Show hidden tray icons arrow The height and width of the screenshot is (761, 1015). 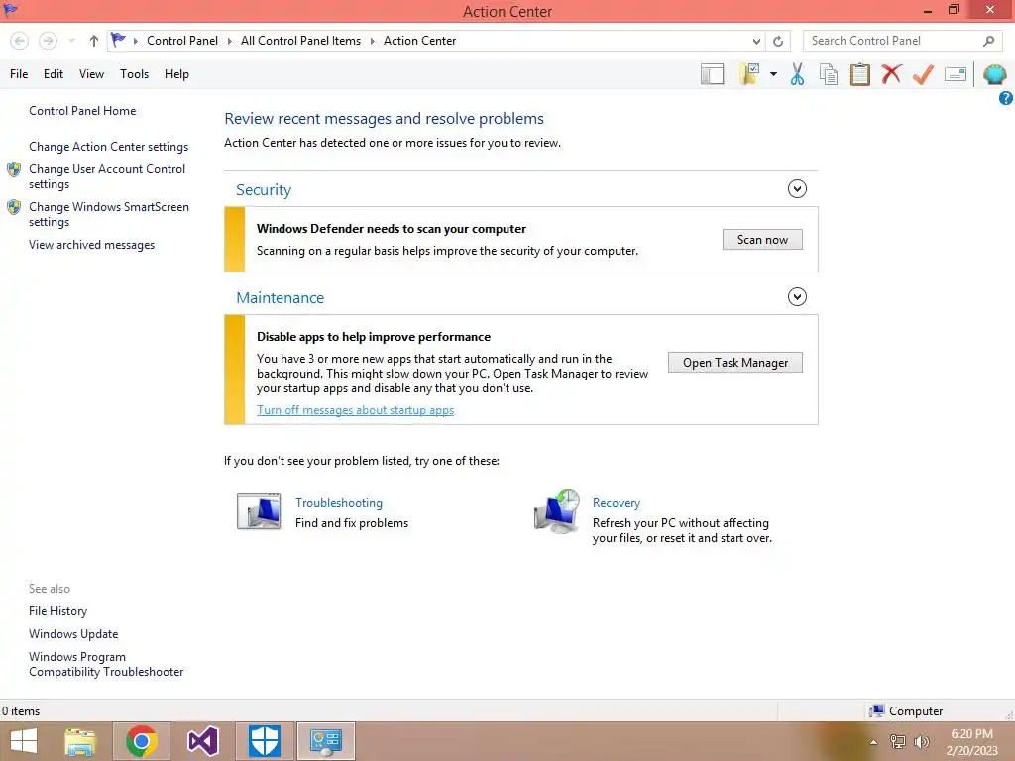tap(874, 742)
